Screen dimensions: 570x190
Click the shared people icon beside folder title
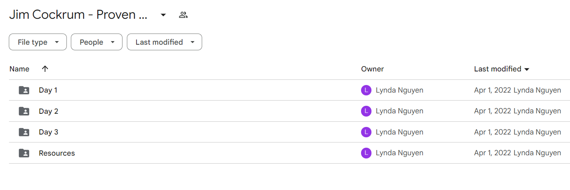183,15
